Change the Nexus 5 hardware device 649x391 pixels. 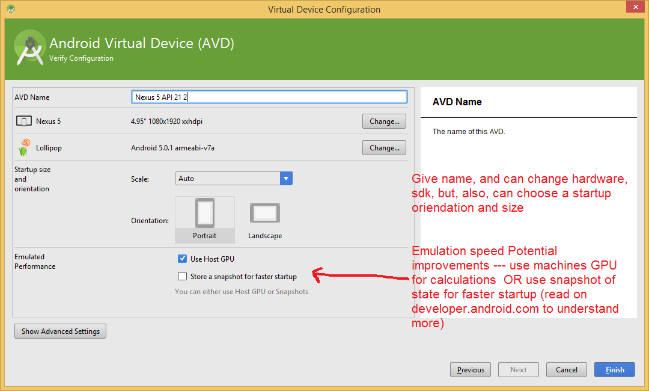coord(384,122)
